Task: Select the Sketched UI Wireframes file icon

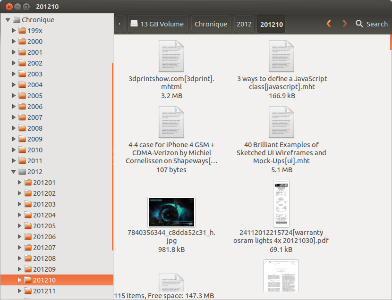Action: pos(281,122)
